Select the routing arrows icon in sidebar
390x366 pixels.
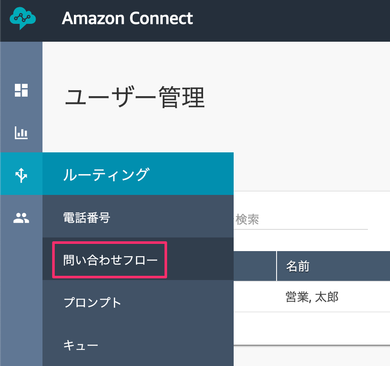point(21,175)
